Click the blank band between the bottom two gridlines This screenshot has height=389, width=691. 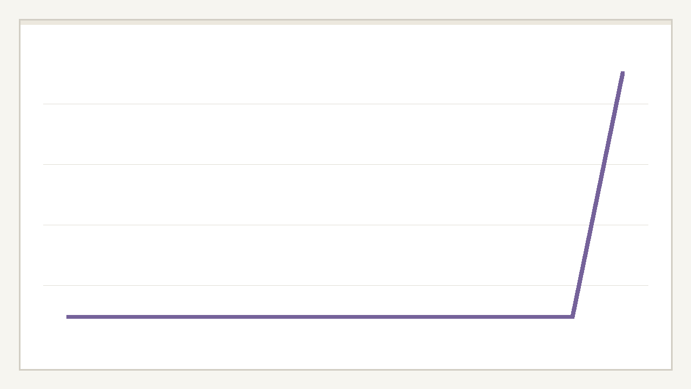pyautogui.click(x=324, y=255)
